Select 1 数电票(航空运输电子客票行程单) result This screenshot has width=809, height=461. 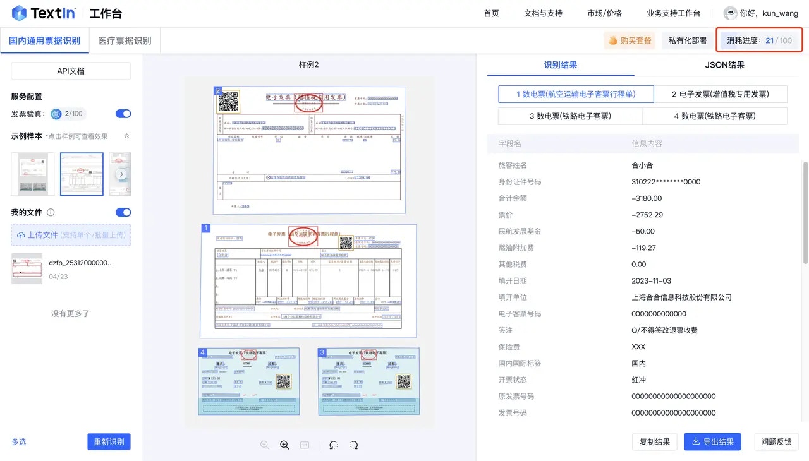pos(576,94)
